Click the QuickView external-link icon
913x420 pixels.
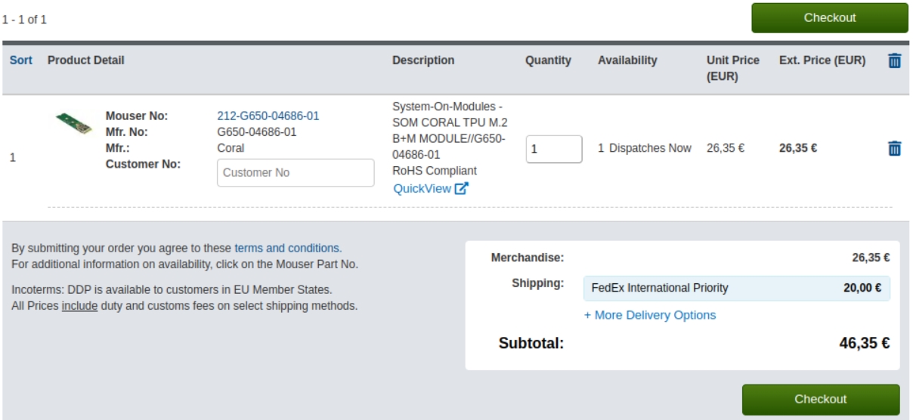point(462,189)
